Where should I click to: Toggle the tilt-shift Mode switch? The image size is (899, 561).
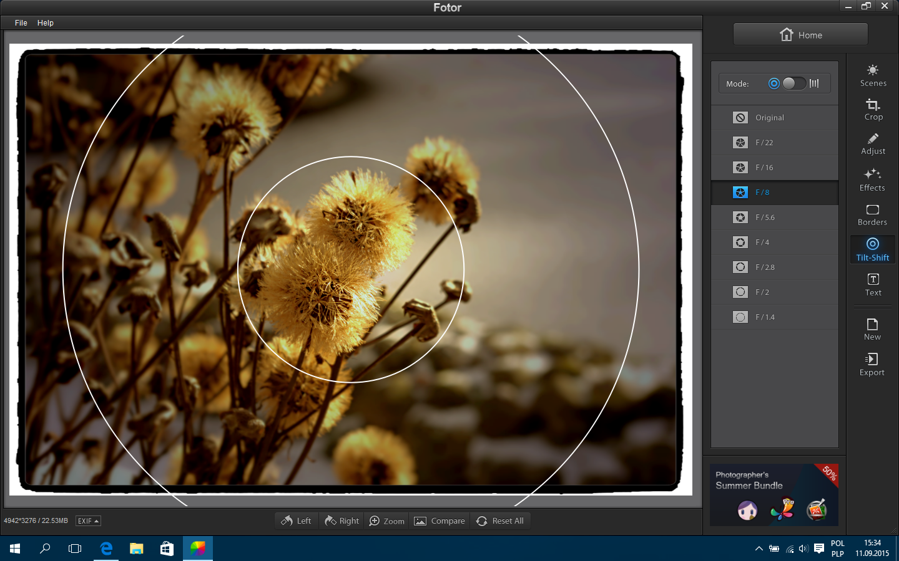tap(793, 84)
